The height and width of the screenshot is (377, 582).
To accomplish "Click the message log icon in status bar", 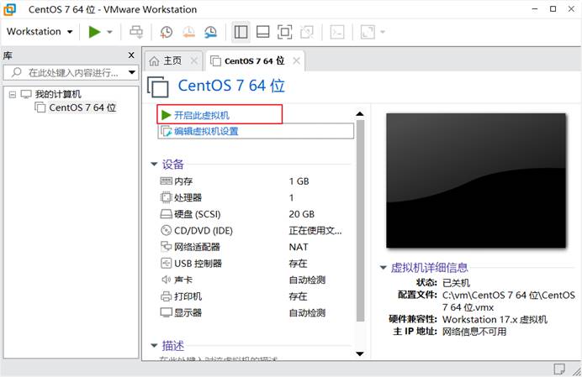I will point(559,369).
